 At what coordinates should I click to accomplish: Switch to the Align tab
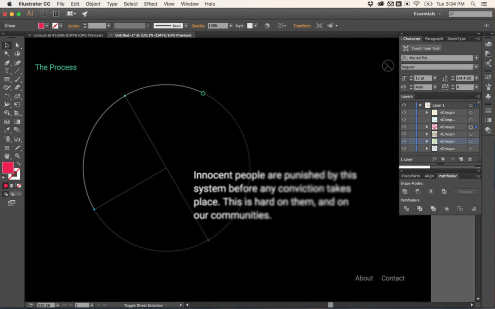(429, 176)
